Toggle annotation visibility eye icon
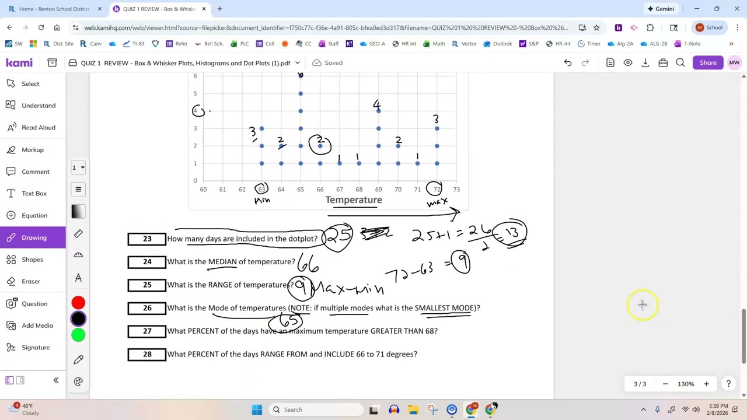The image size is (747, 420). [628, 62]
